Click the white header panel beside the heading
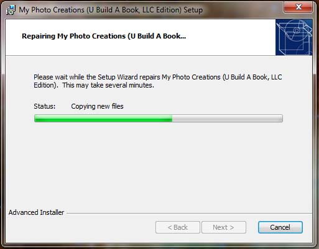This screenshot has height=249, width=319. (x=230, y=37)
